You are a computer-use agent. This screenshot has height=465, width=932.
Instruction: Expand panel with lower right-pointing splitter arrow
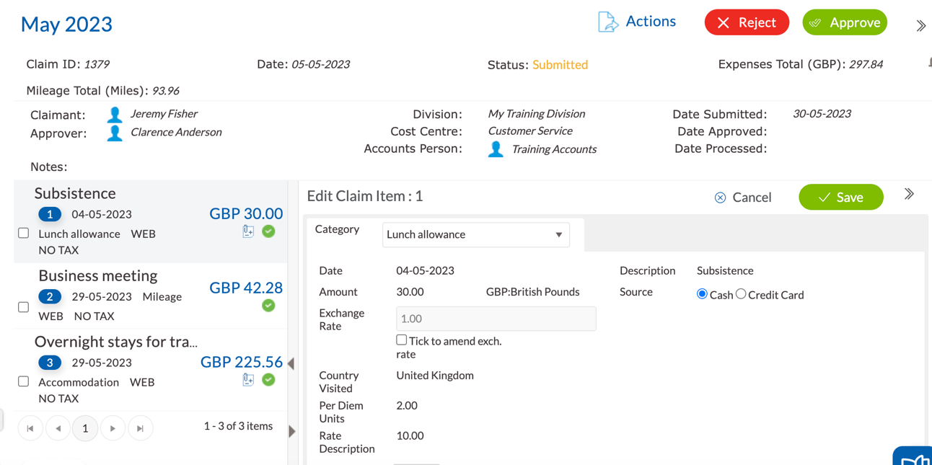tap(291, 431)
